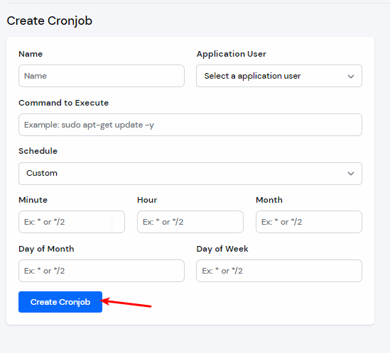Click the 'Schedule' label text
The image size is (390, 353).
[38, 151]
